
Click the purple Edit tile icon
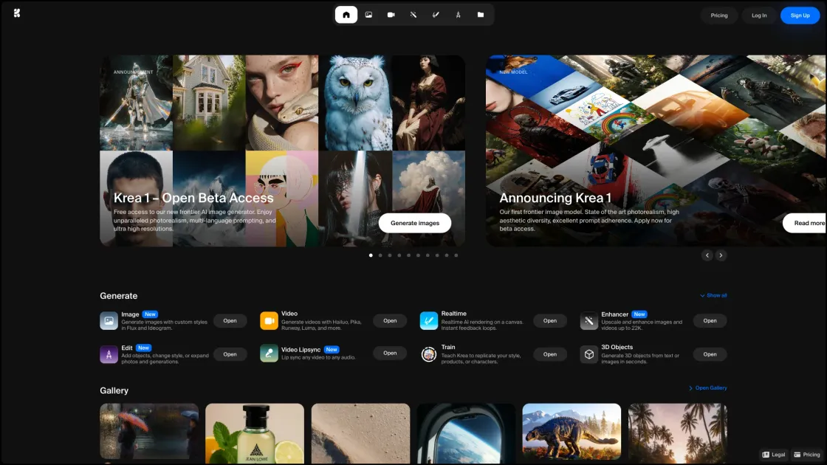pyautogui.click(x=109, y=354)
